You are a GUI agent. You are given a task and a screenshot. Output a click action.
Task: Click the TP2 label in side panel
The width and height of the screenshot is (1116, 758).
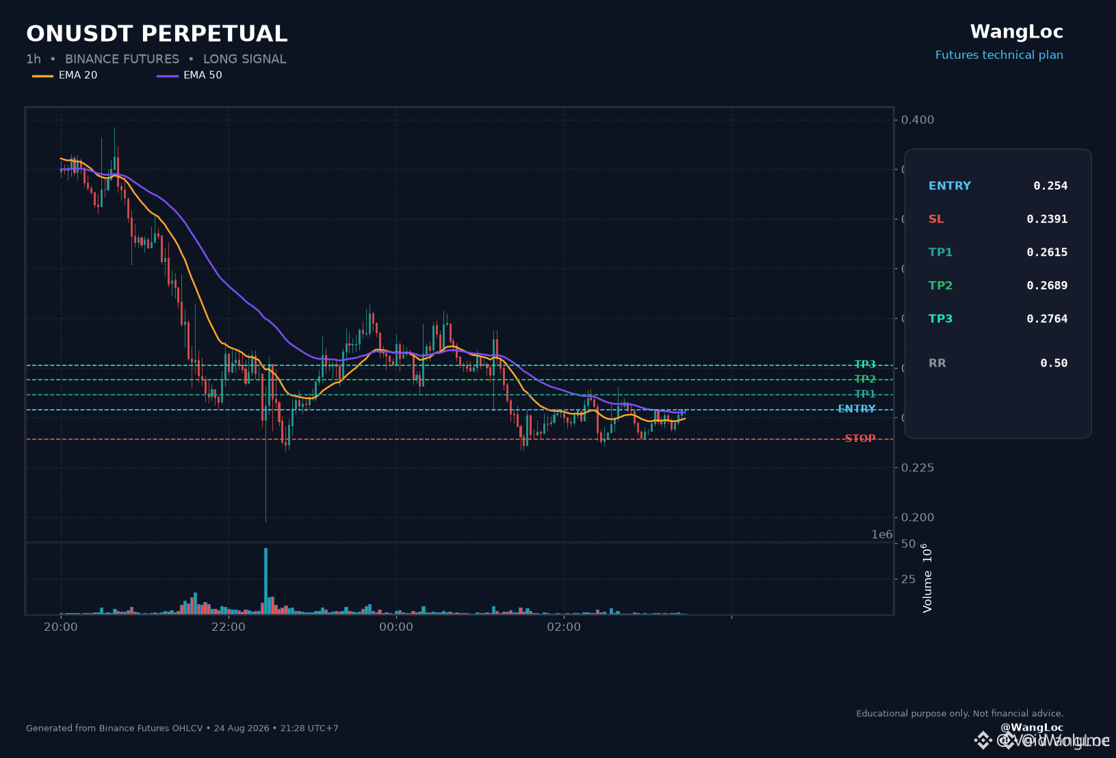(x=940, y=285)
